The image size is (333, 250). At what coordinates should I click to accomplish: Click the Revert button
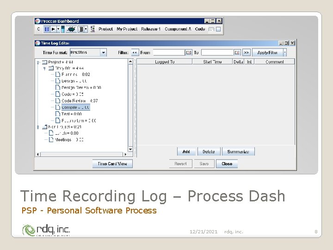tap(180, 164)
